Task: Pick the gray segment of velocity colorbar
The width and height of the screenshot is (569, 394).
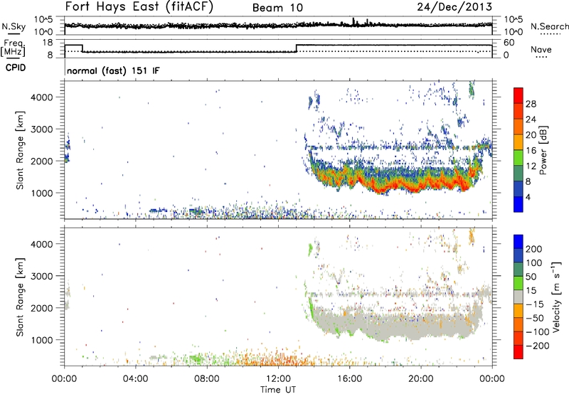Action: pos(519,297)
